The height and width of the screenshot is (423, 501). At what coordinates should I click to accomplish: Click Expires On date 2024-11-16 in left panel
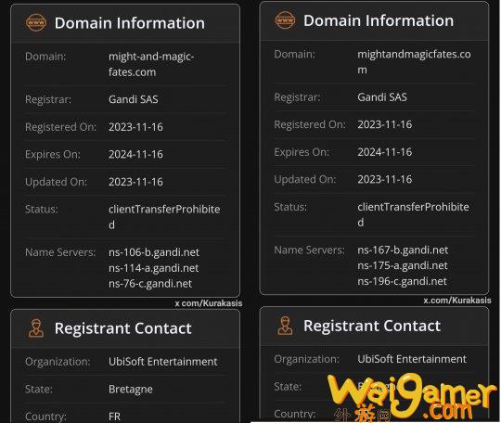pos(135,154)
